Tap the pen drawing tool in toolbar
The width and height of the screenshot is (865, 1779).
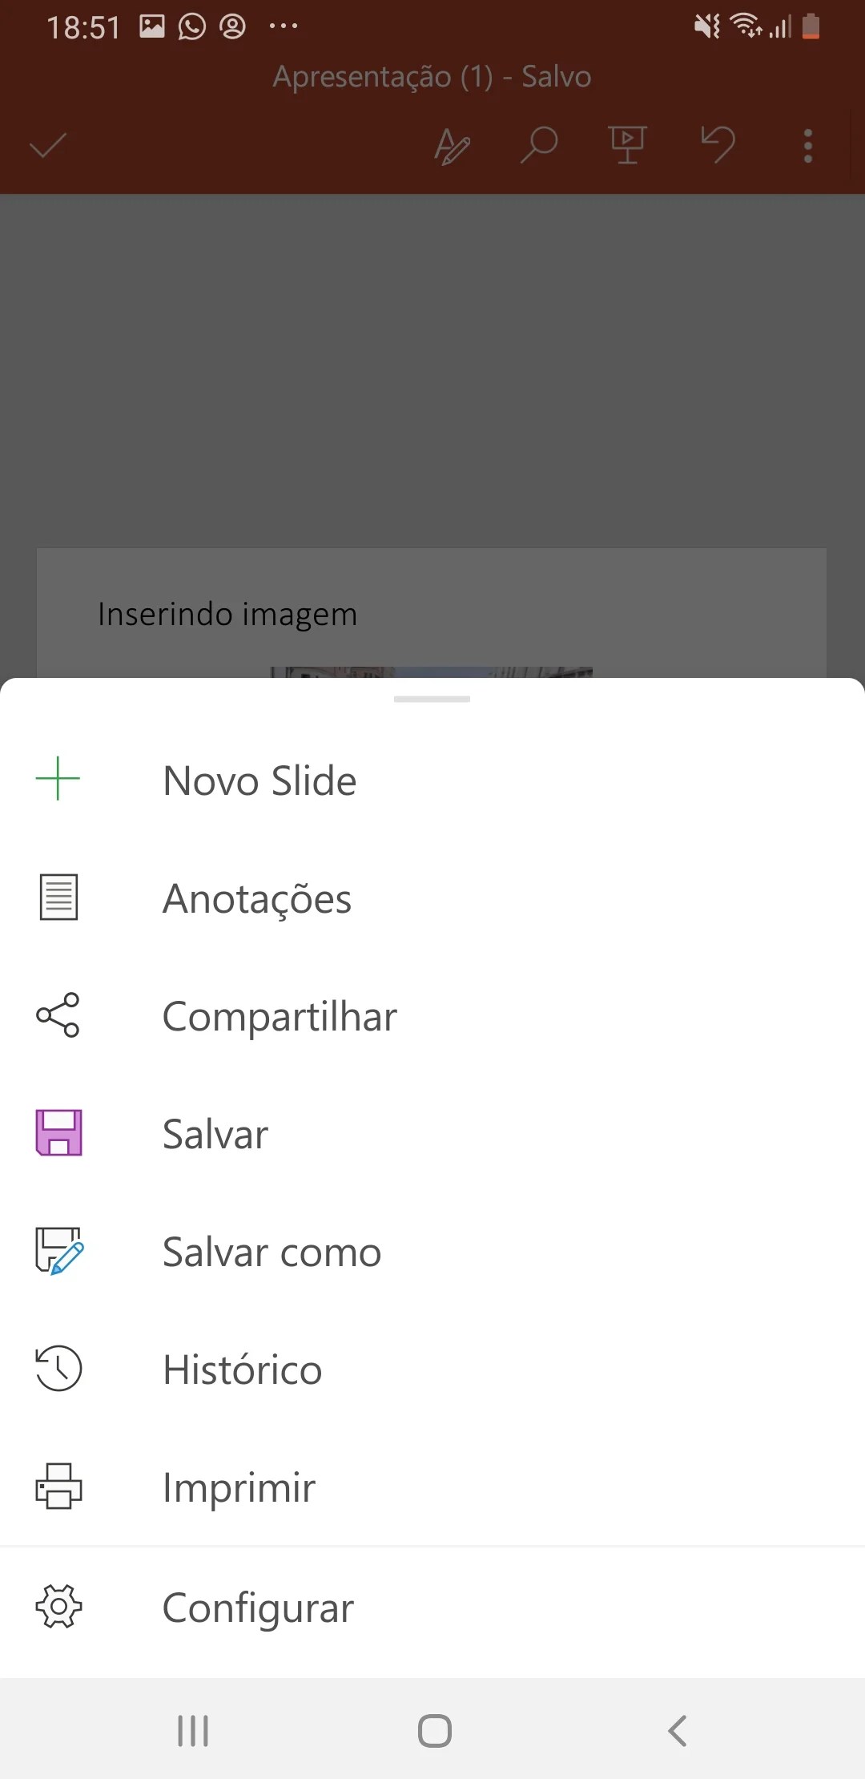click(x=452, y=147)
